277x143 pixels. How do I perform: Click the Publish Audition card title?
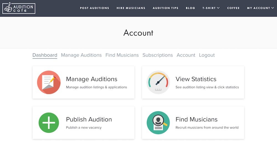[89, 119]
